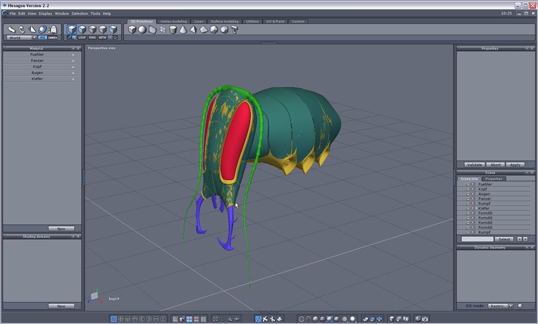Choose the single-view layout icon

114,319
